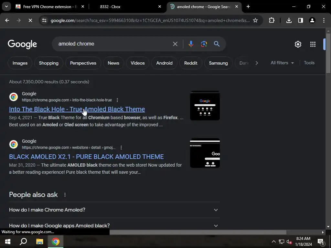331x248 pixels.
Task: Toggle the Chrome side panel
Action: pyautogui.click(x=300, y=20)
